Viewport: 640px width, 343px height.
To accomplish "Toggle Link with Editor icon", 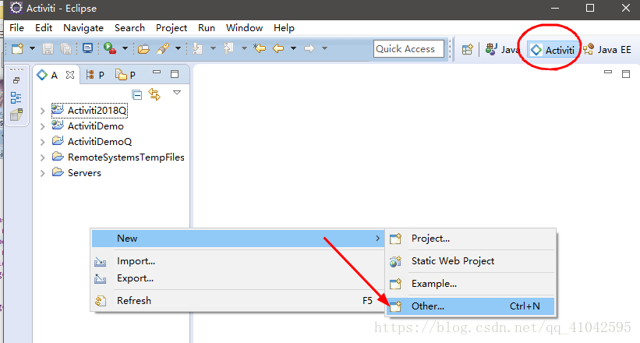I will coord(154,94).
